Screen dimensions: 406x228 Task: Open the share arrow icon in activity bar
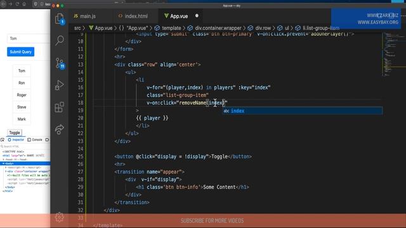tap(59, 129)
